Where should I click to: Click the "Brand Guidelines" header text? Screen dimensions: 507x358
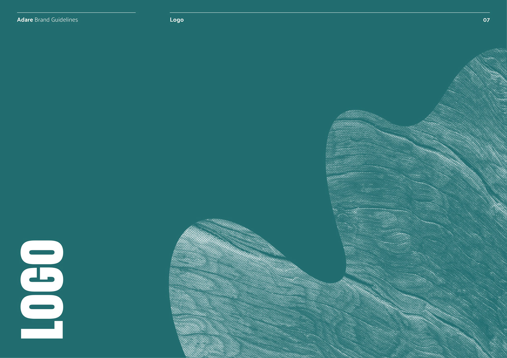[x=56, y=20]
